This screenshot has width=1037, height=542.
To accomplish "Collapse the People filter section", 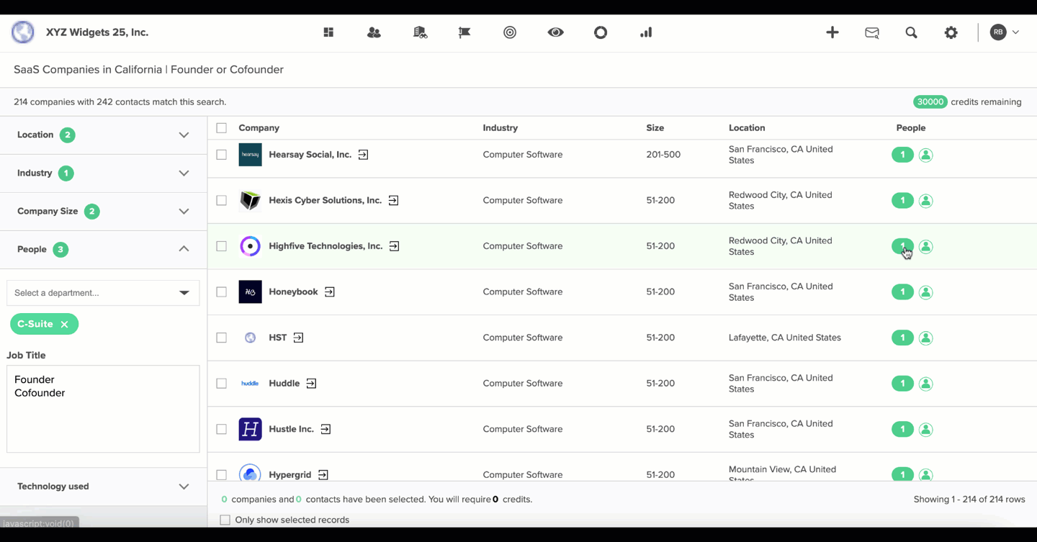I will 104,250.
